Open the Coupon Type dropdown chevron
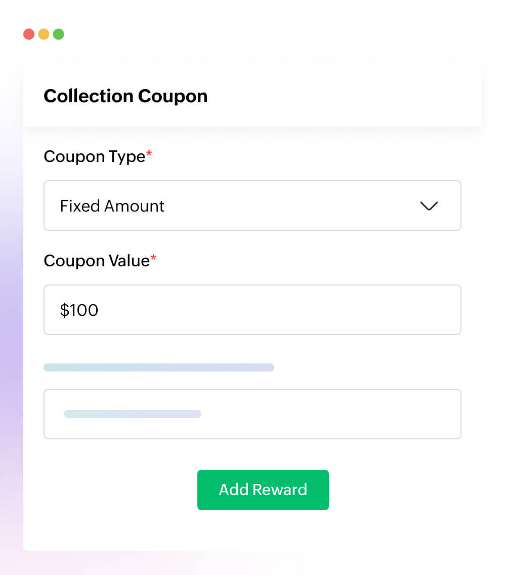This screenshot has height=575, width=506. pyautogui.click(x=429, y=206)
